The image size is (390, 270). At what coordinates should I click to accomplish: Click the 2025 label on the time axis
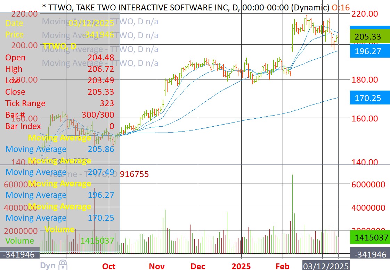(x=241, y=266)
